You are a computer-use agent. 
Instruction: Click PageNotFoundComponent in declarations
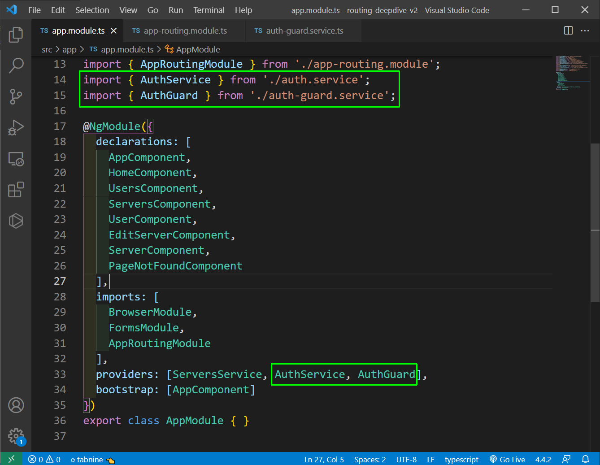click(x=175, y=266)
